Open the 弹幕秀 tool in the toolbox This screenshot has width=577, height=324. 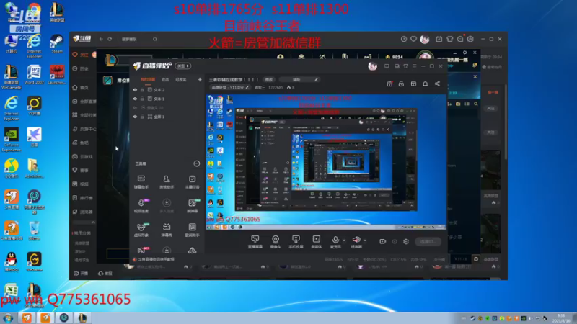(x=167, y=230)
